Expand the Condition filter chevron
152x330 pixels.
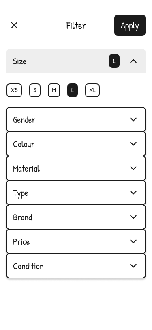(133, 266)
